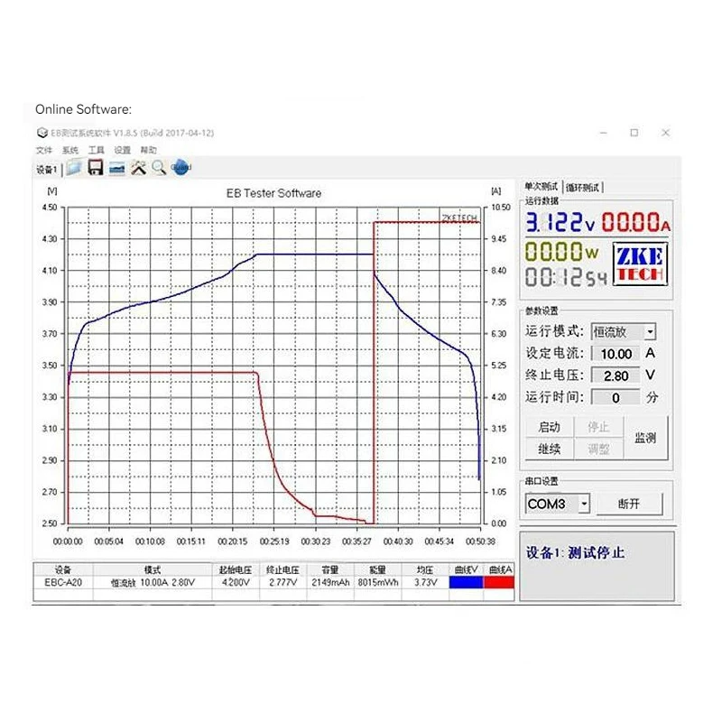Image resolution: width=722 pixels, height=722 pixels.
Task: Click the 继续 continue button
Action: (550, 449)
